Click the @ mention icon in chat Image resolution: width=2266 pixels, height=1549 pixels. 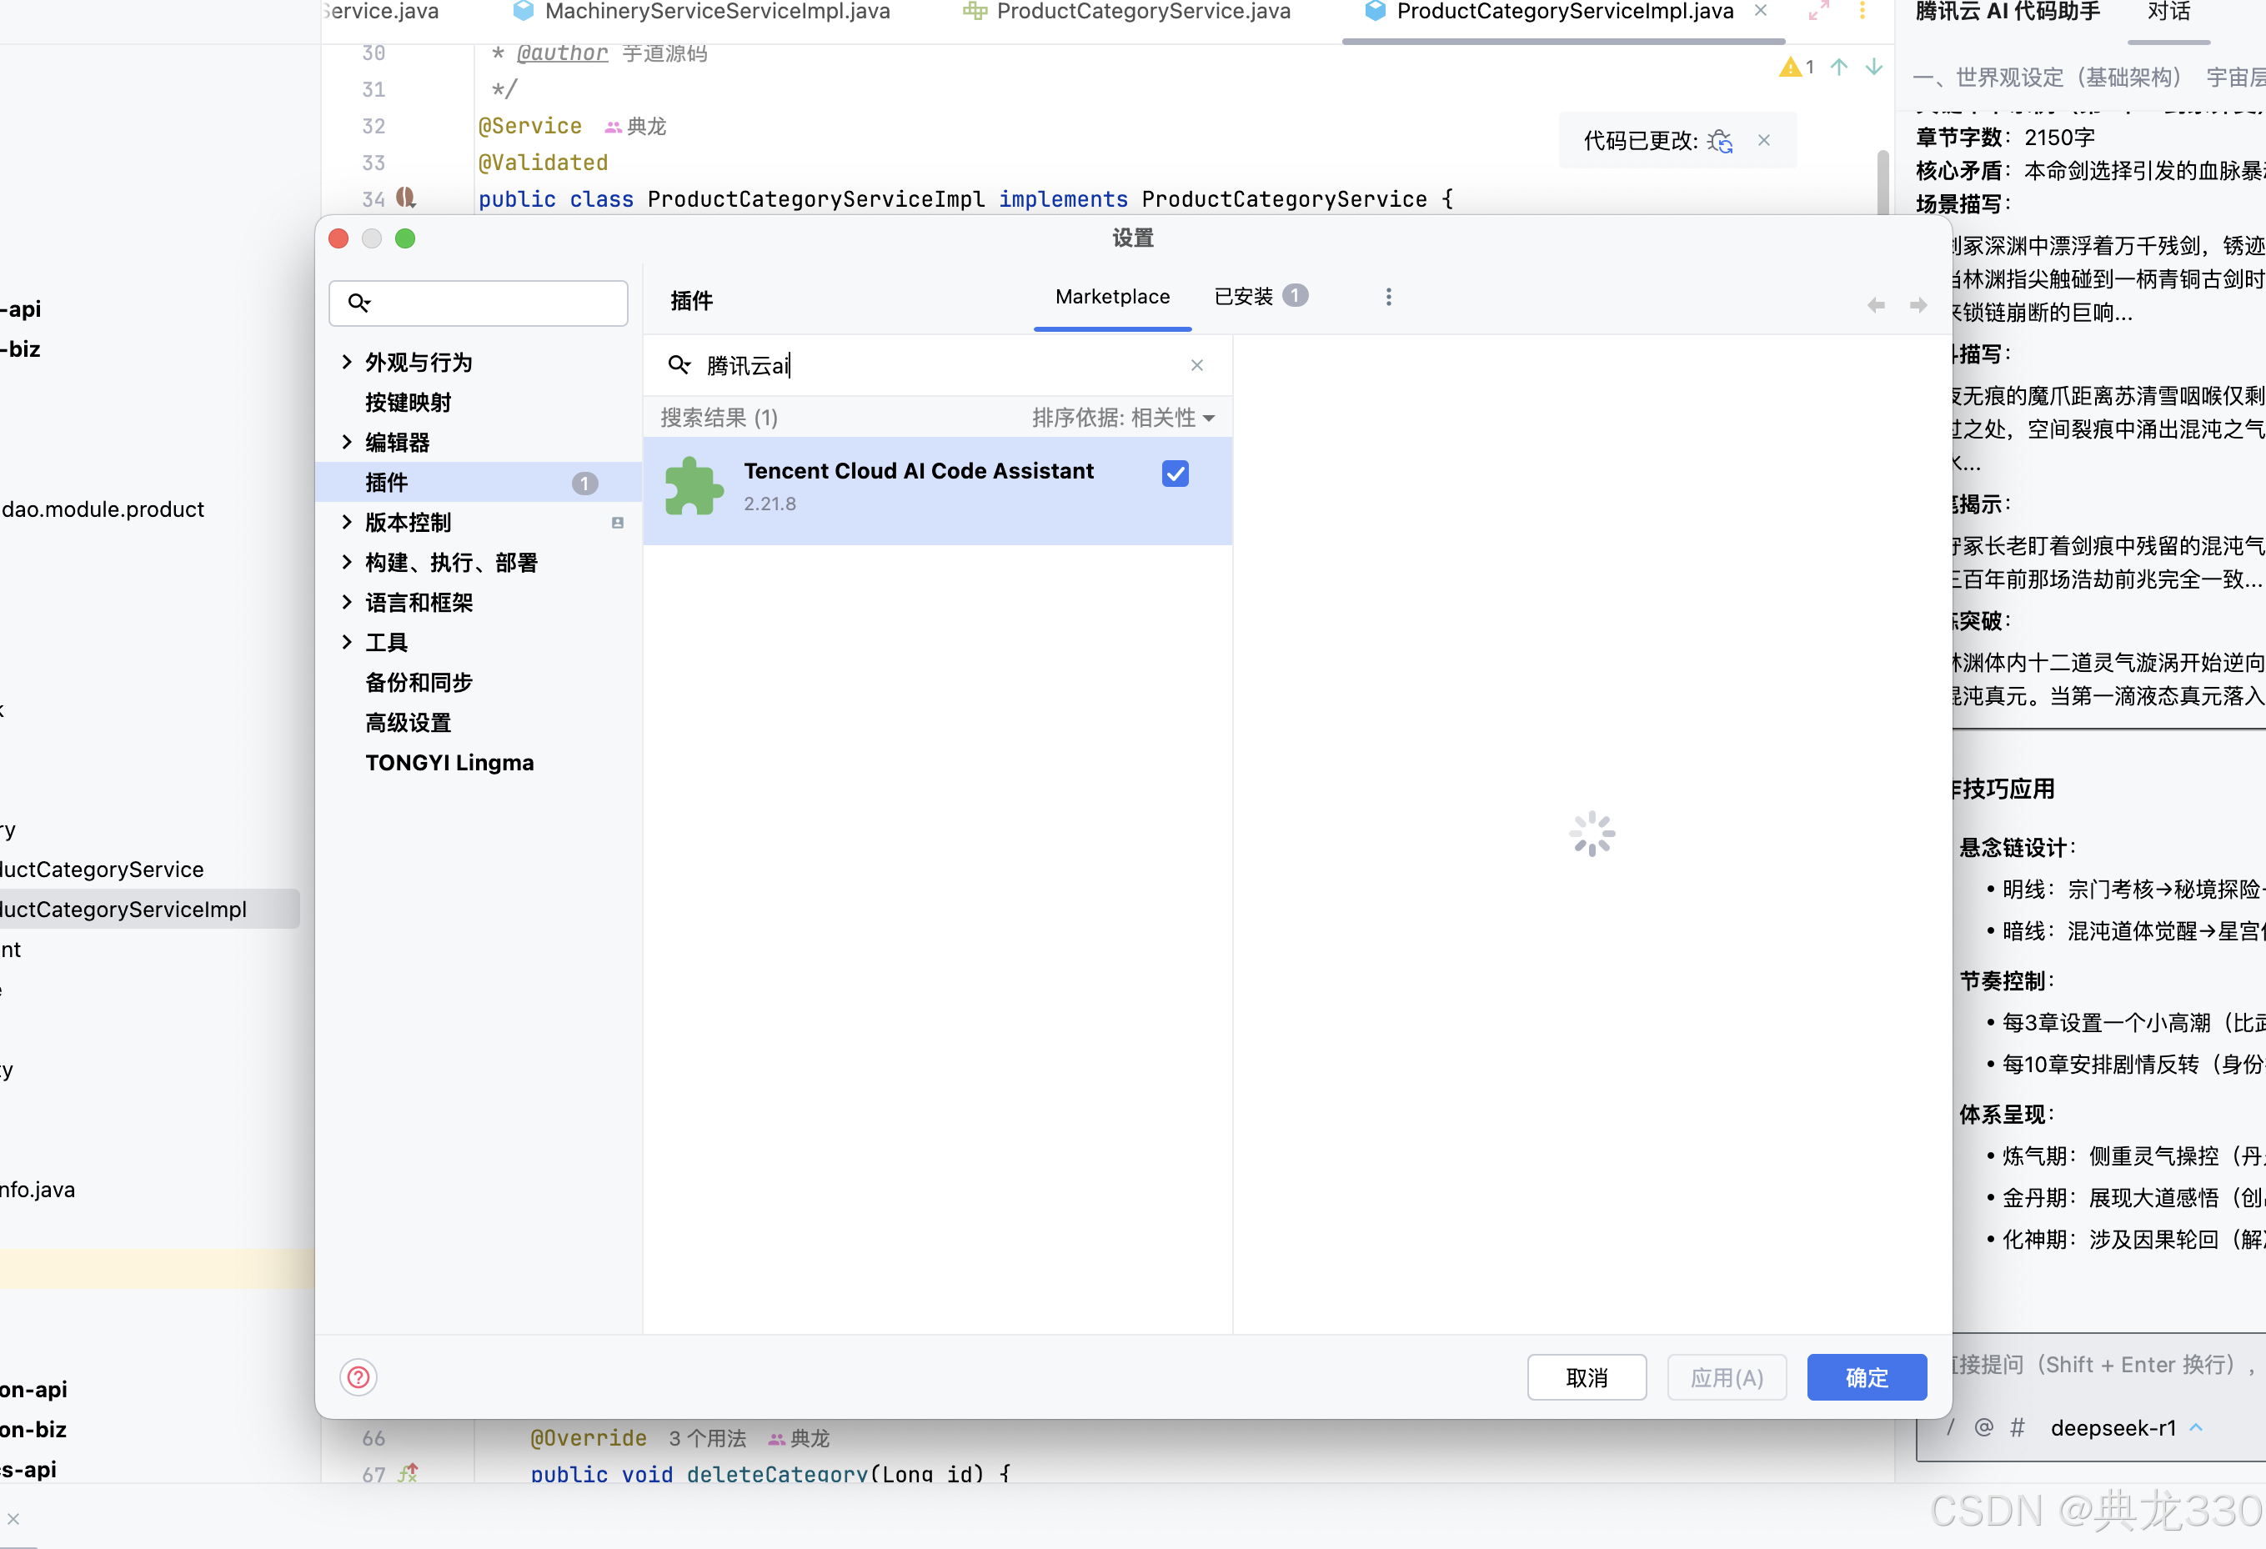1983,1427
